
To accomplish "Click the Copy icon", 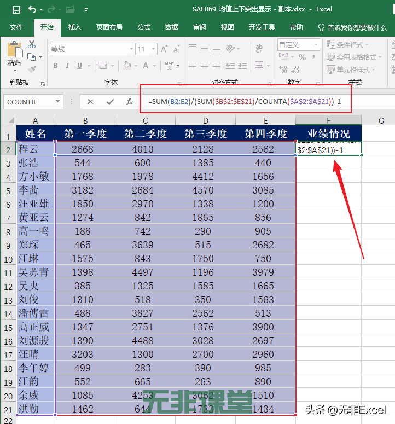I will (32, 57).
